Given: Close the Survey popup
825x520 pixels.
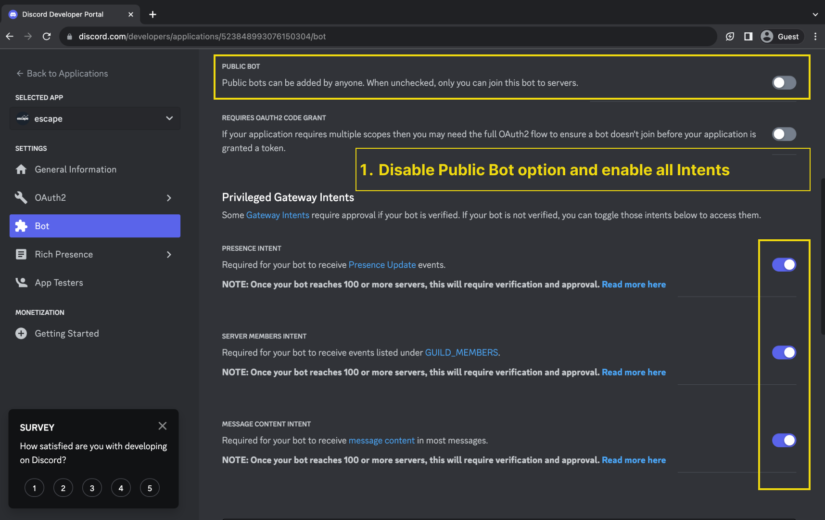Looking at the screenshot, I should click(163, 426).
